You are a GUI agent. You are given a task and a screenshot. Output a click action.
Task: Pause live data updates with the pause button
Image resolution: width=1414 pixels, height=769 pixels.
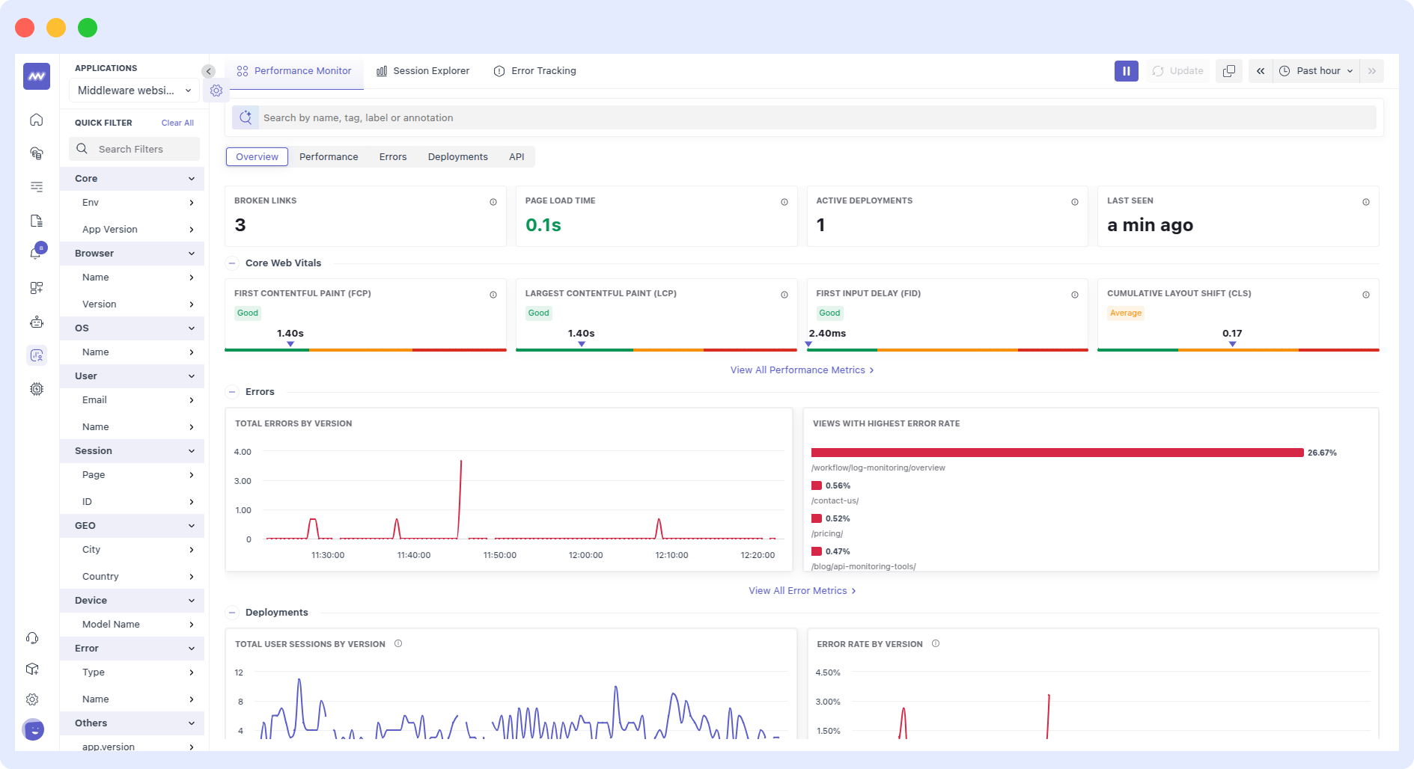coord(1126,70)
